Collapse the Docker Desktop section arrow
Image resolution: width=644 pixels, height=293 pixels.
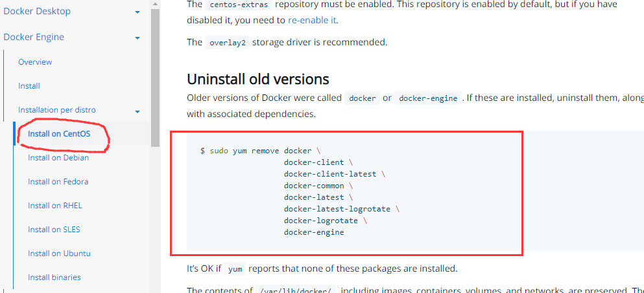(137, 12)
